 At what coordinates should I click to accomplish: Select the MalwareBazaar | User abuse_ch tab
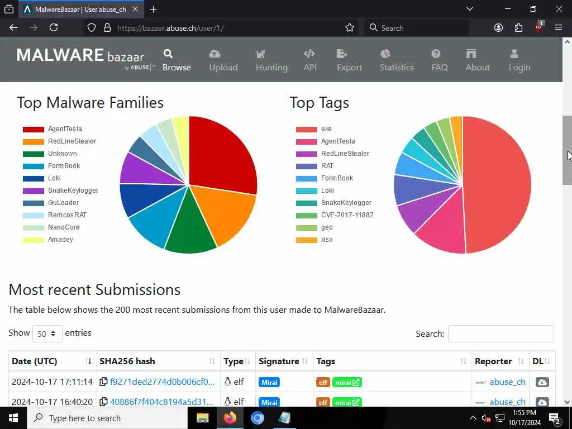click(80, 9)
